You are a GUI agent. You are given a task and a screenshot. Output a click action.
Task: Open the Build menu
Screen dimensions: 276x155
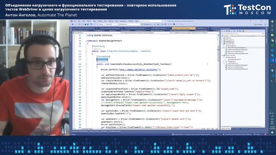94,21
